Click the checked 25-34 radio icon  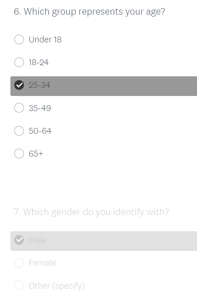19,85
